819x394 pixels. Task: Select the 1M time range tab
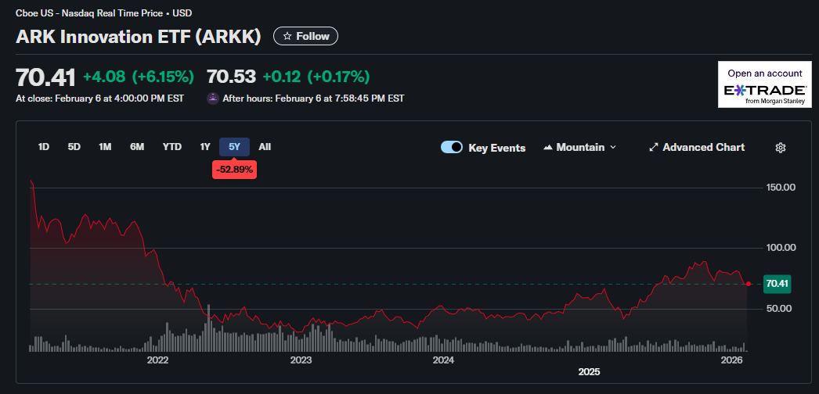(x=105, y=147)
